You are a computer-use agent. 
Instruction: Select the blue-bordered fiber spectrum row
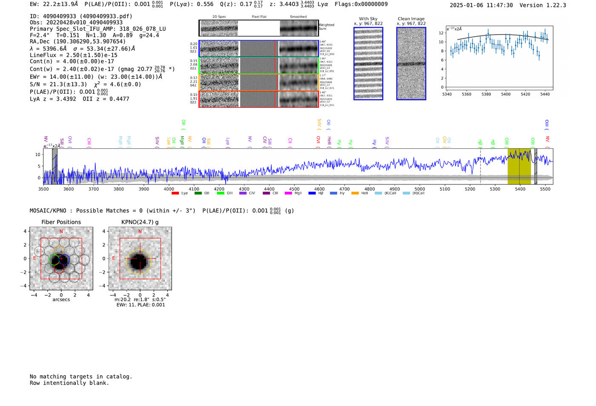(259, 49)
